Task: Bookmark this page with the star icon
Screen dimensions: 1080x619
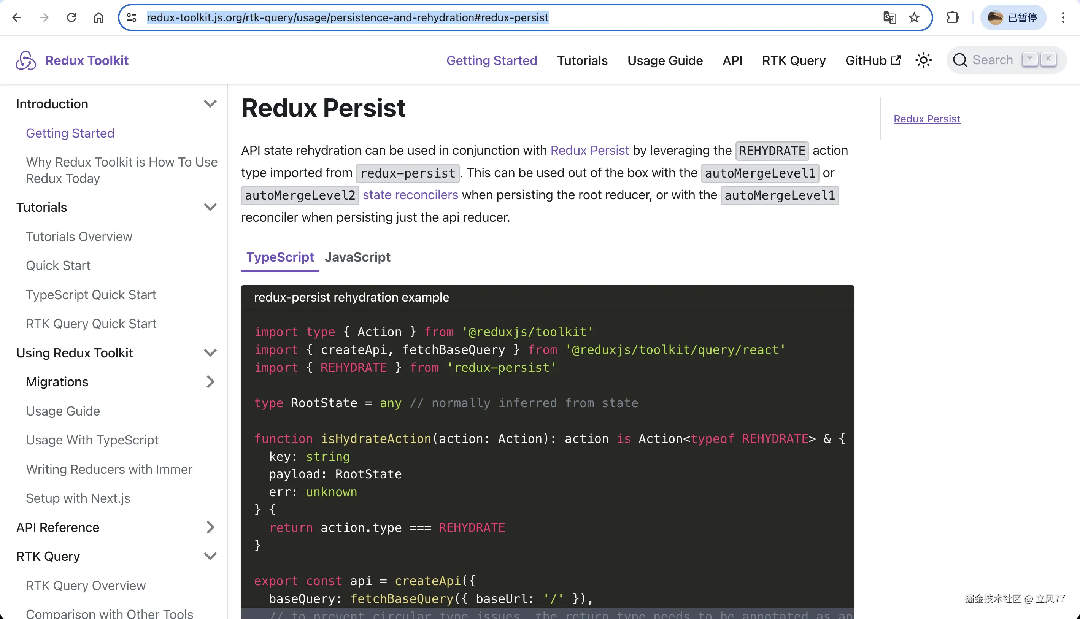Action: [914, 17]
